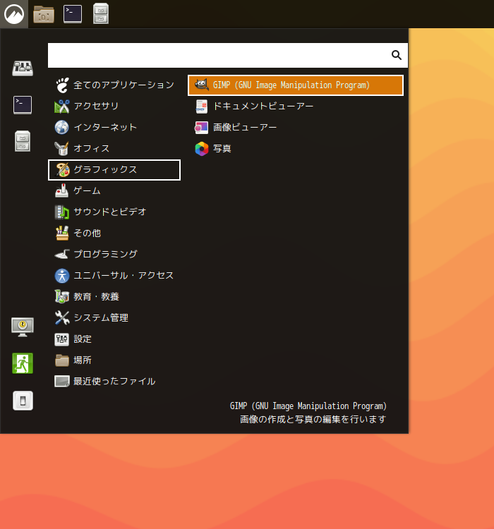Select アクセサリ category
The image size is (494, 529).
tap(114, 107)
